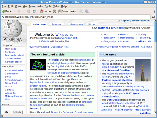Open the Questions link
This screenshot has width=157, height=118.
[x=56, y=47]
